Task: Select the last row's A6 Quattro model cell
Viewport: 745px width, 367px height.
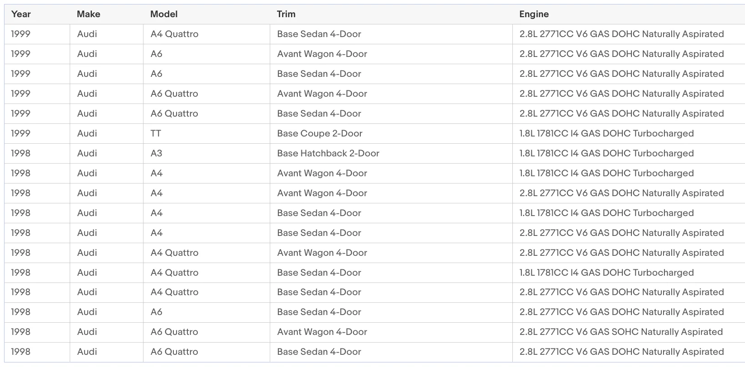Action: (206, 352)
